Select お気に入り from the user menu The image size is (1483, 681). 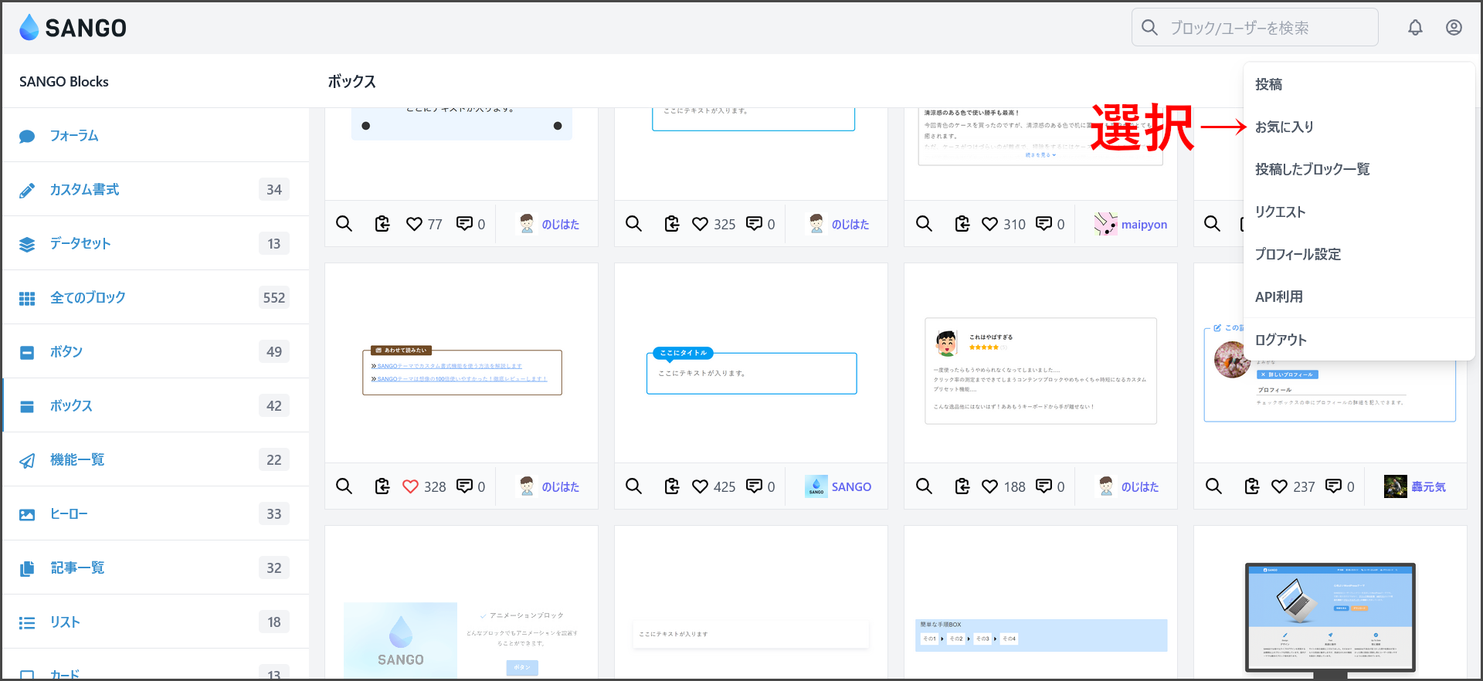(x=1284, y=127)
